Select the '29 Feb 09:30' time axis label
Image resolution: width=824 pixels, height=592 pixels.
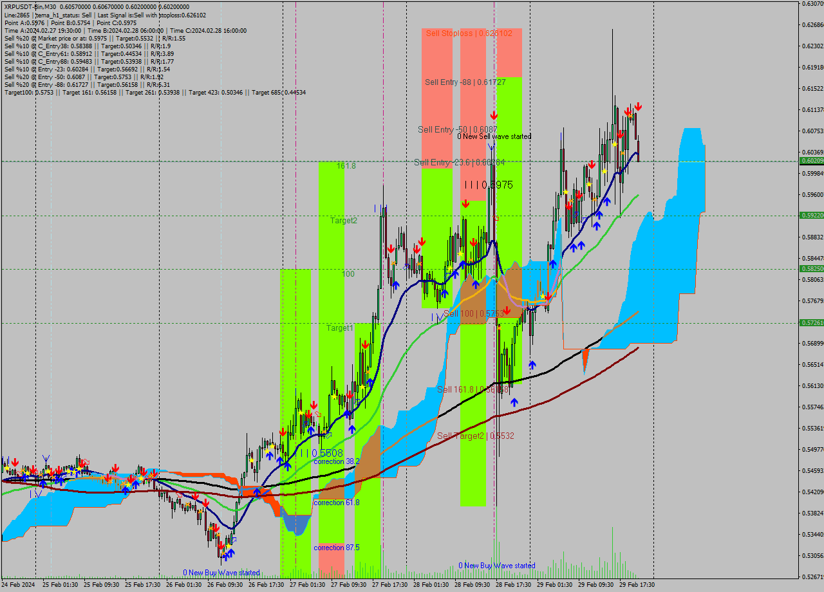pos(596,585)
